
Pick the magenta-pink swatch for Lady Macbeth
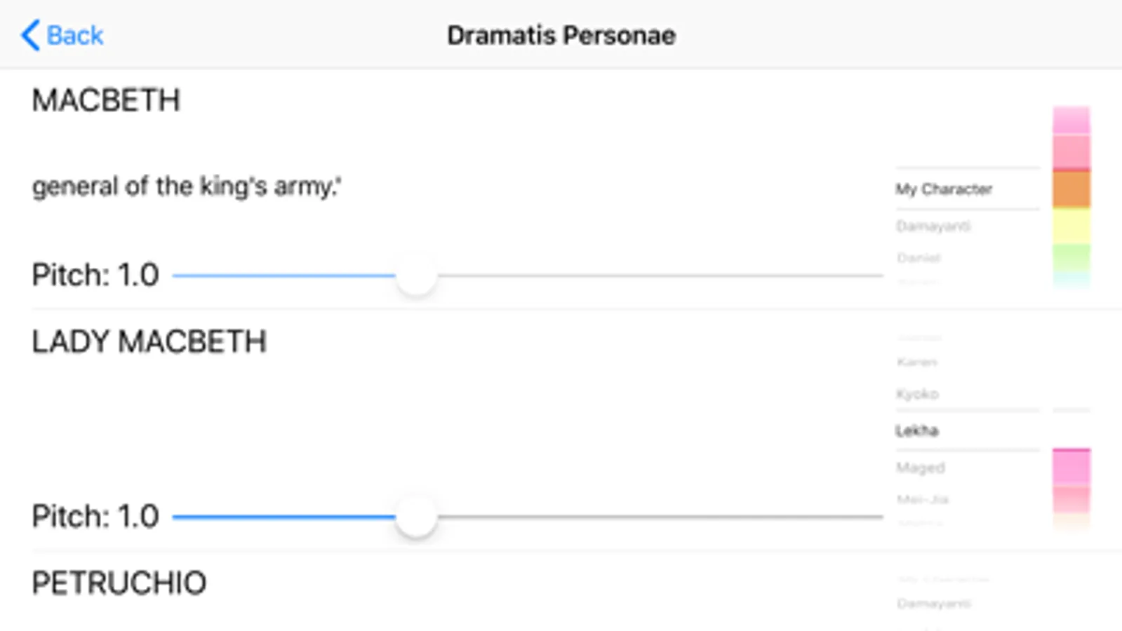pyautogui.click(x=1071, y=466)
